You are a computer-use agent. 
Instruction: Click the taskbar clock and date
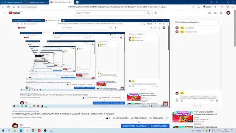(226, 130)
